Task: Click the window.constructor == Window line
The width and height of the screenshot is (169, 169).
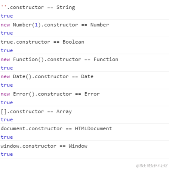Action: pyautogui.click(x=44, y=146)
